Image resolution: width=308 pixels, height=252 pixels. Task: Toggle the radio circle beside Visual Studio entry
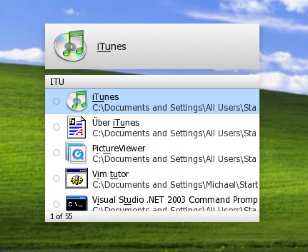56,204
